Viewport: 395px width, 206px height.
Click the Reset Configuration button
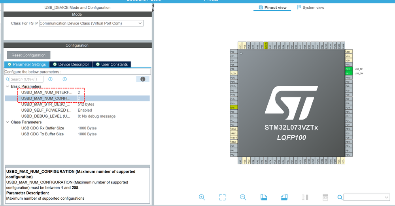[28, 55]
